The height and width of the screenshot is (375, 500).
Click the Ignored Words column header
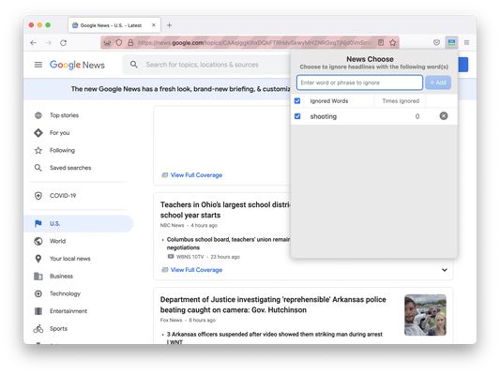click(328, 101)
